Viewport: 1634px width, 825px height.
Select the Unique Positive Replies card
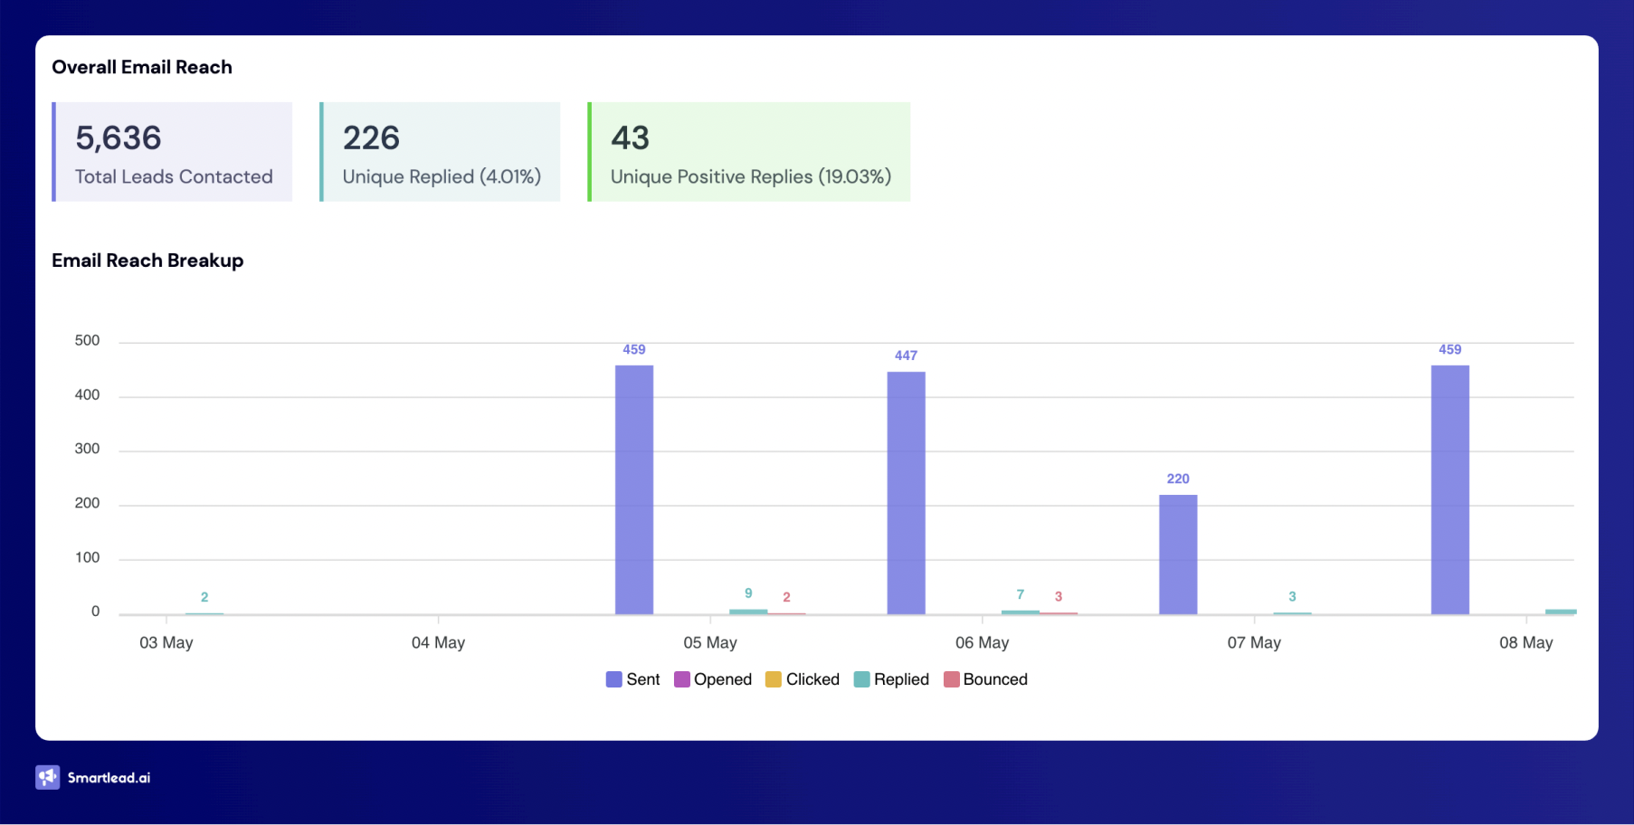(x=749, y=152)
